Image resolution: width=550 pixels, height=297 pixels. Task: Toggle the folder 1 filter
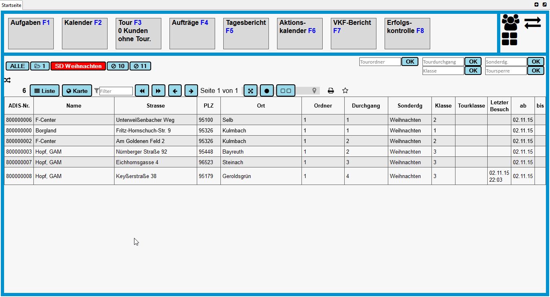pos(40,66)
